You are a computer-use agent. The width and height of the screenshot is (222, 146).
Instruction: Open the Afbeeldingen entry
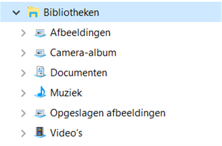pos(80,33)
